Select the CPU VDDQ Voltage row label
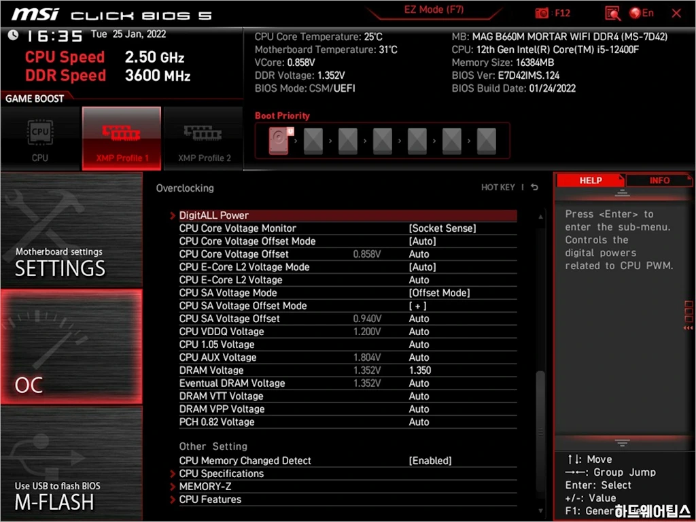Screen dimensions: 696x522 click(x=222, y=332)
